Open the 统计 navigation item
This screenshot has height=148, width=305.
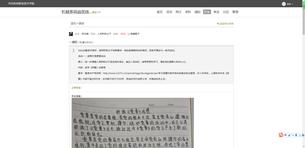178,12
